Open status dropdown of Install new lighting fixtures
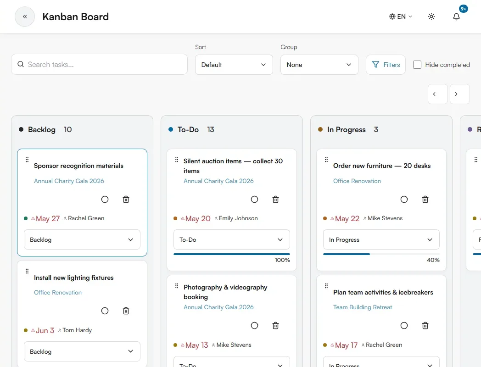481x367 pixels. click(82, 351)
